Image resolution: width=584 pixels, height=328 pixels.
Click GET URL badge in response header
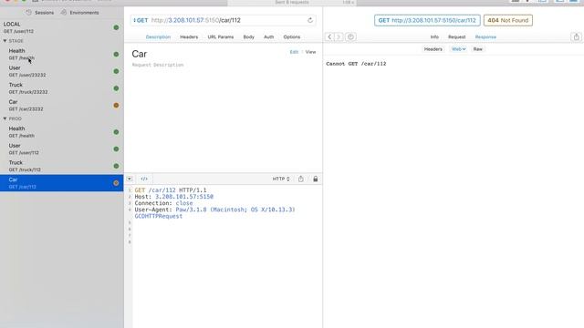(x=427, y=20)
